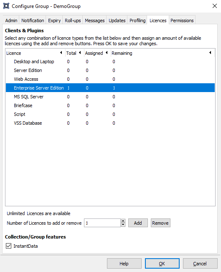Select the Desktop and Laptop licence row
Image resolution: width=221 pixels, height=272 pixels.
[110, 62]
